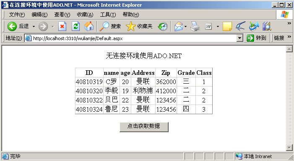Image resolution: width=294 pixels, height=161 pixels.
Task: Click the name cell C罗
Action: (x=112, y=82)
